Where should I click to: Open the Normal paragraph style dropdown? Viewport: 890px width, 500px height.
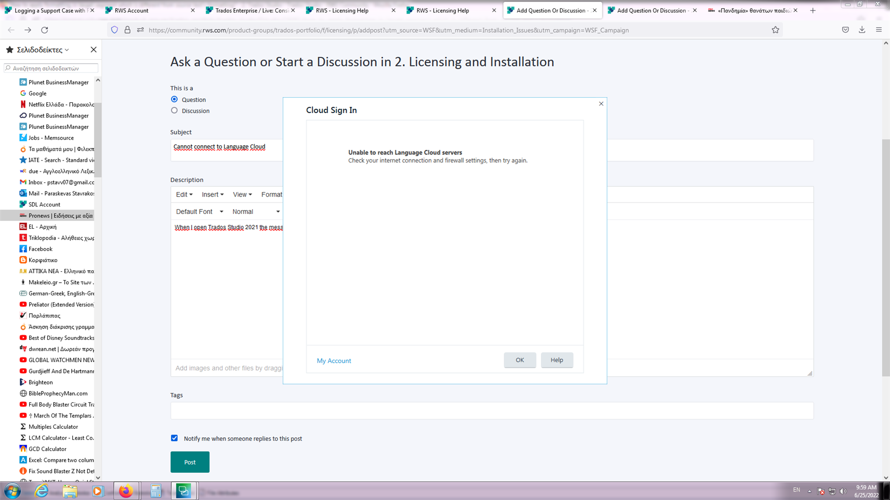pos(255,211)
